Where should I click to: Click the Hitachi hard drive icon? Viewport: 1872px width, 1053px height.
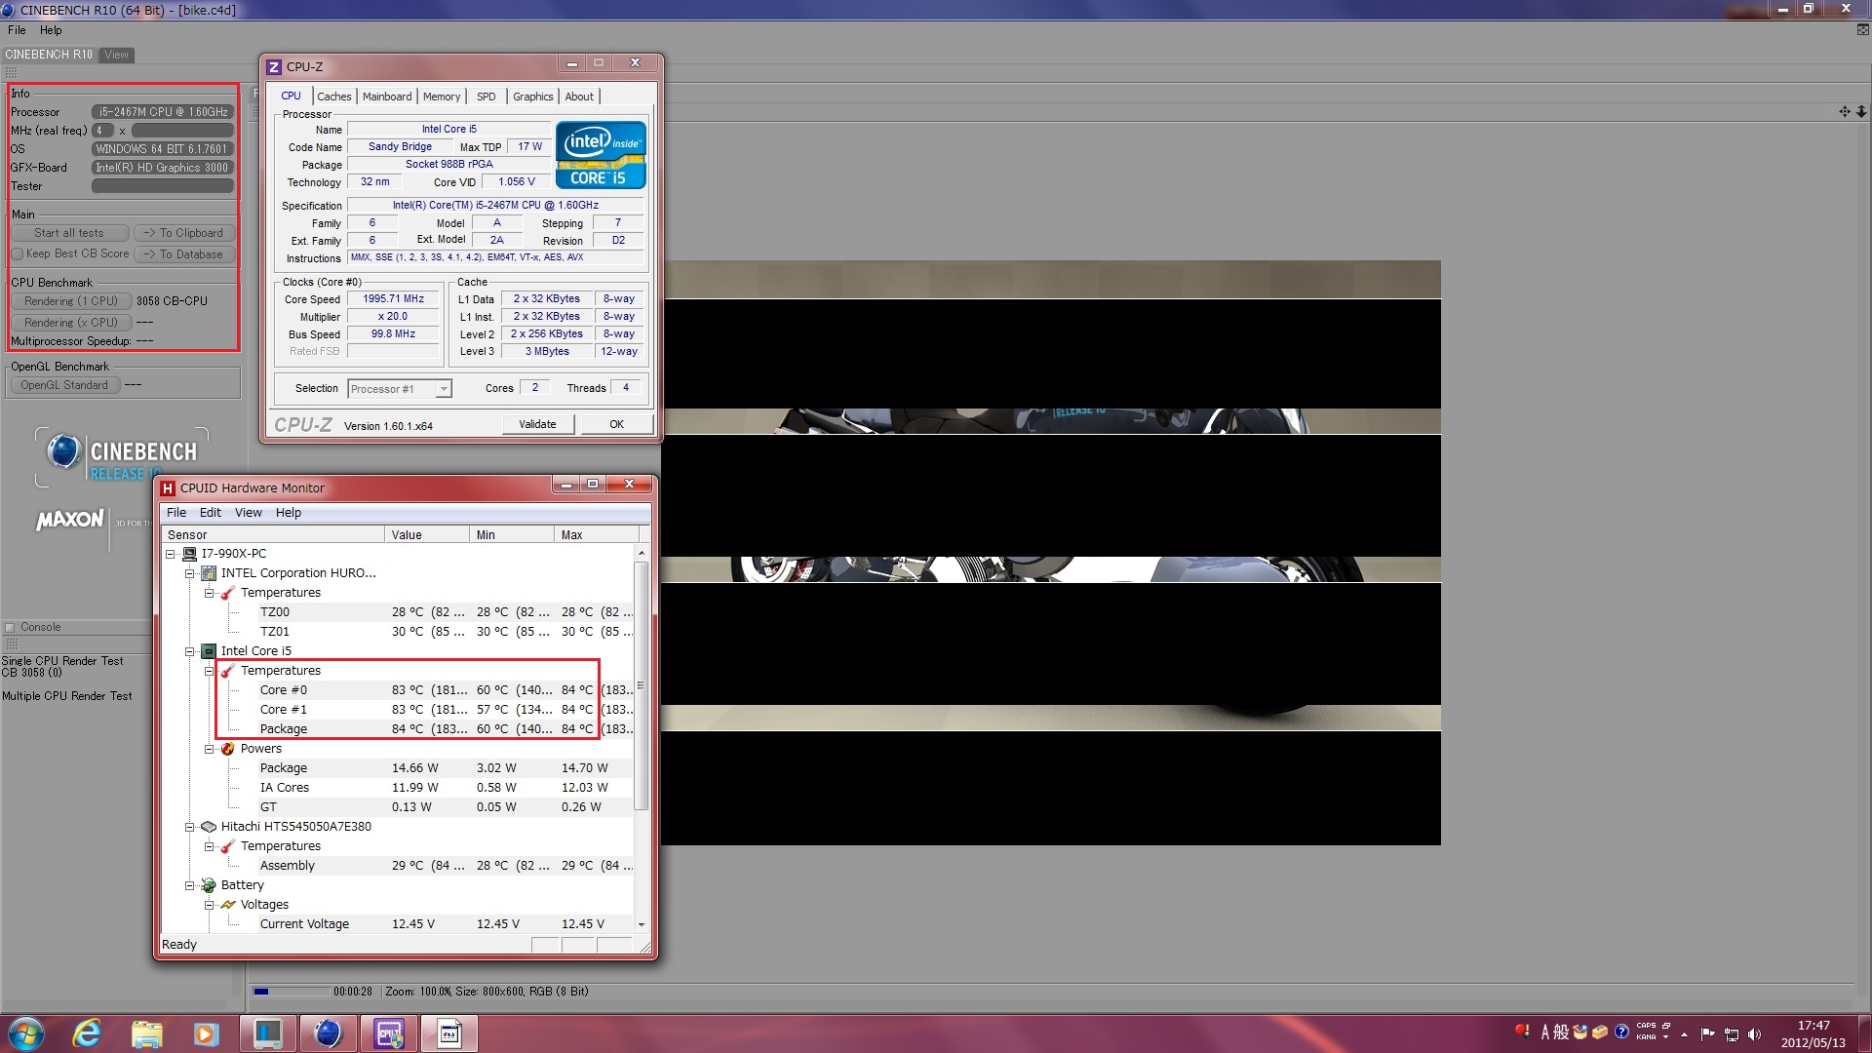click(209, 827)
